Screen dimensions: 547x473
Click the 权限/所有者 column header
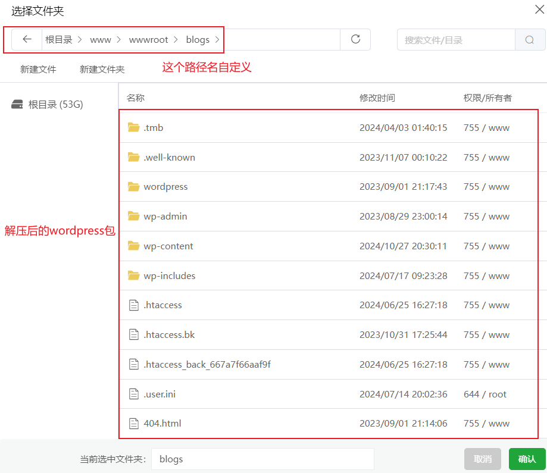tap(487, 98)
